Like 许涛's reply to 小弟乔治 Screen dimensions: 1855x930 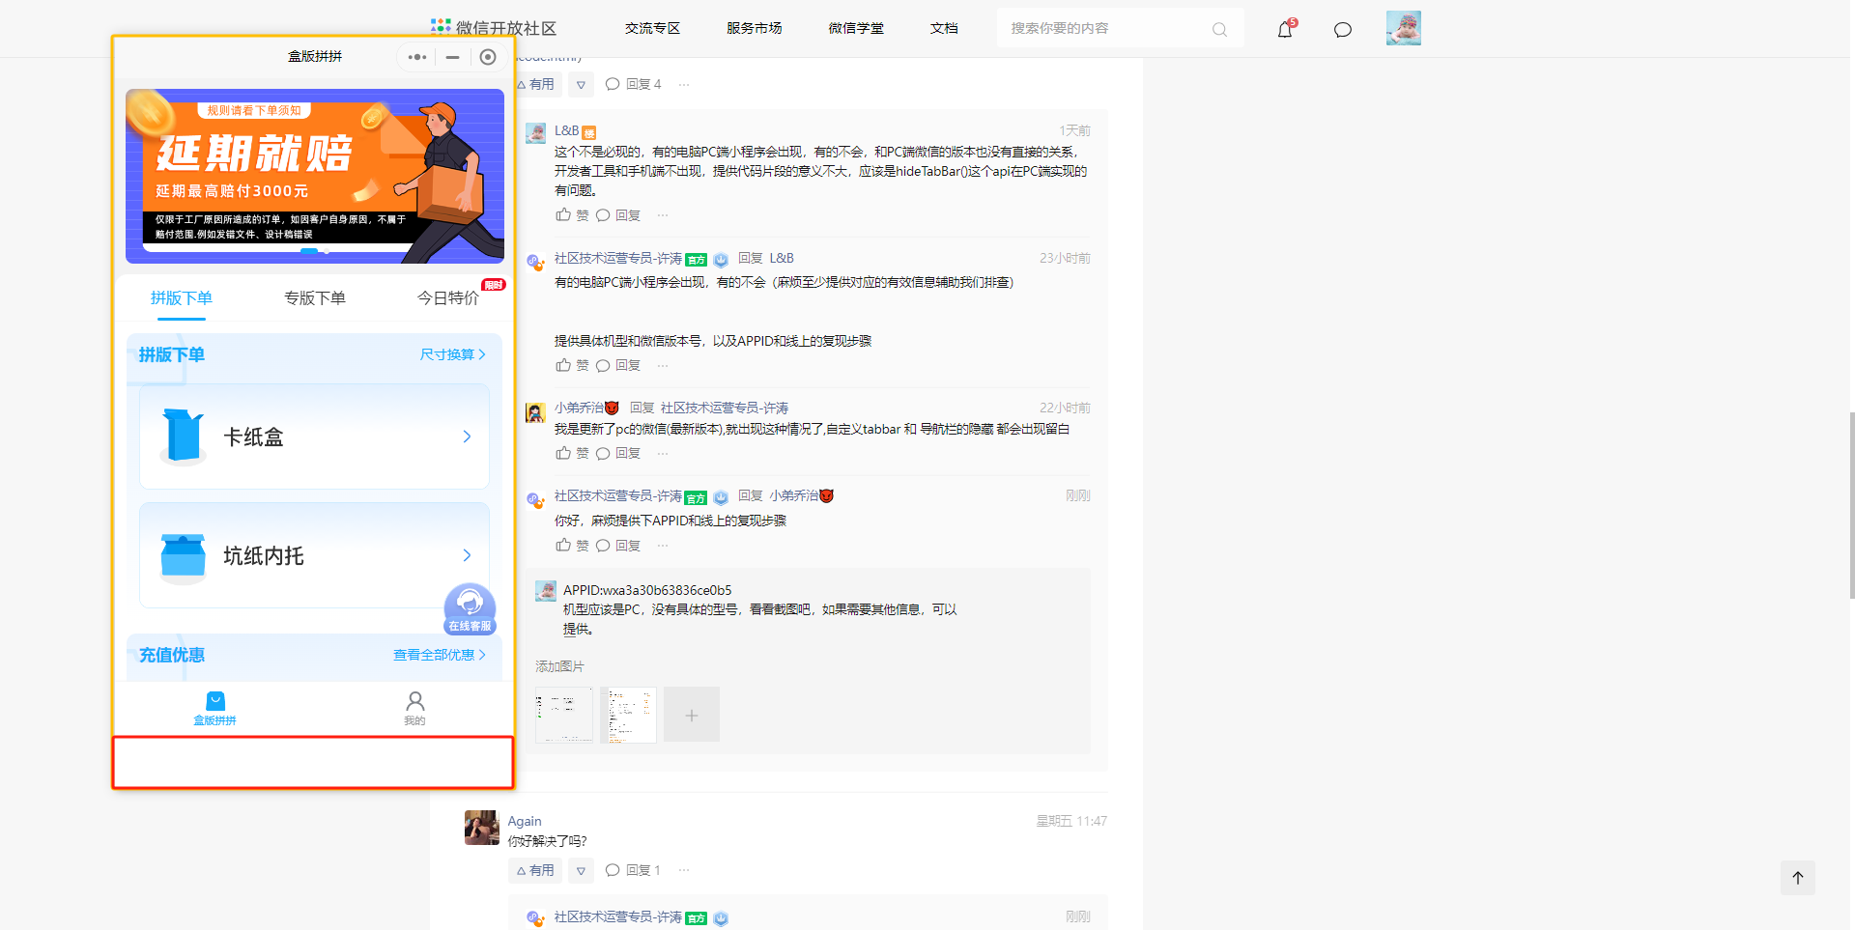coord(563,546)
